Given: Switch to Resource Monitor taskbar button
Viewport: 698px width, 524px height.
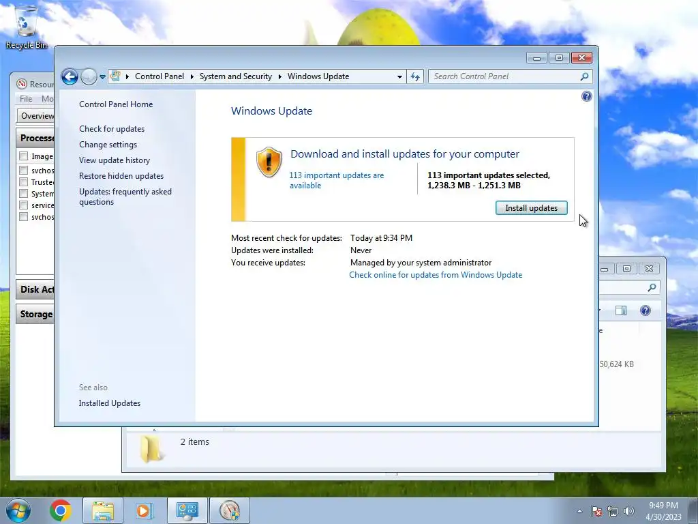Looking at the screenshot, I should (x=229, y=510).
